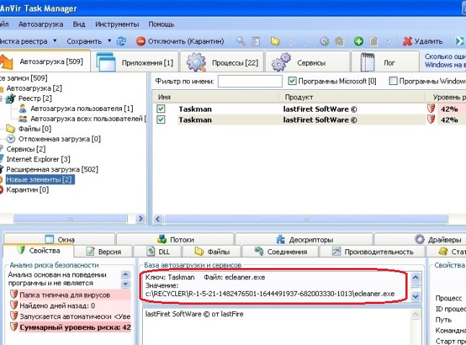Open the Инструменты menu
Viewport: 466px width, 345px height.
(x=117, y=24)
